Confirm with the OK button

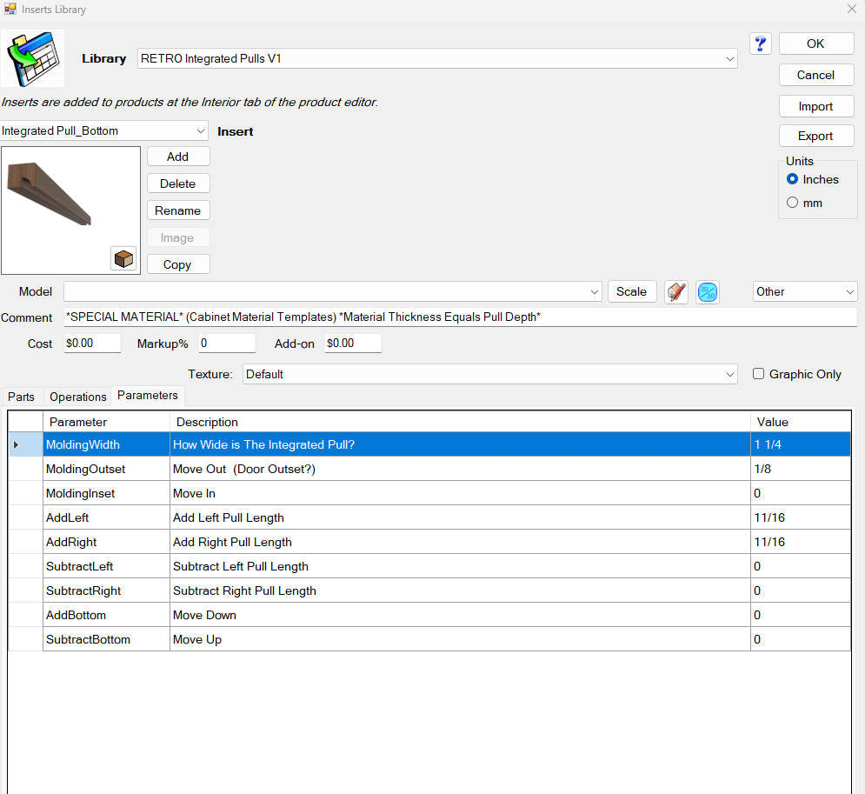tap(816, 43)
